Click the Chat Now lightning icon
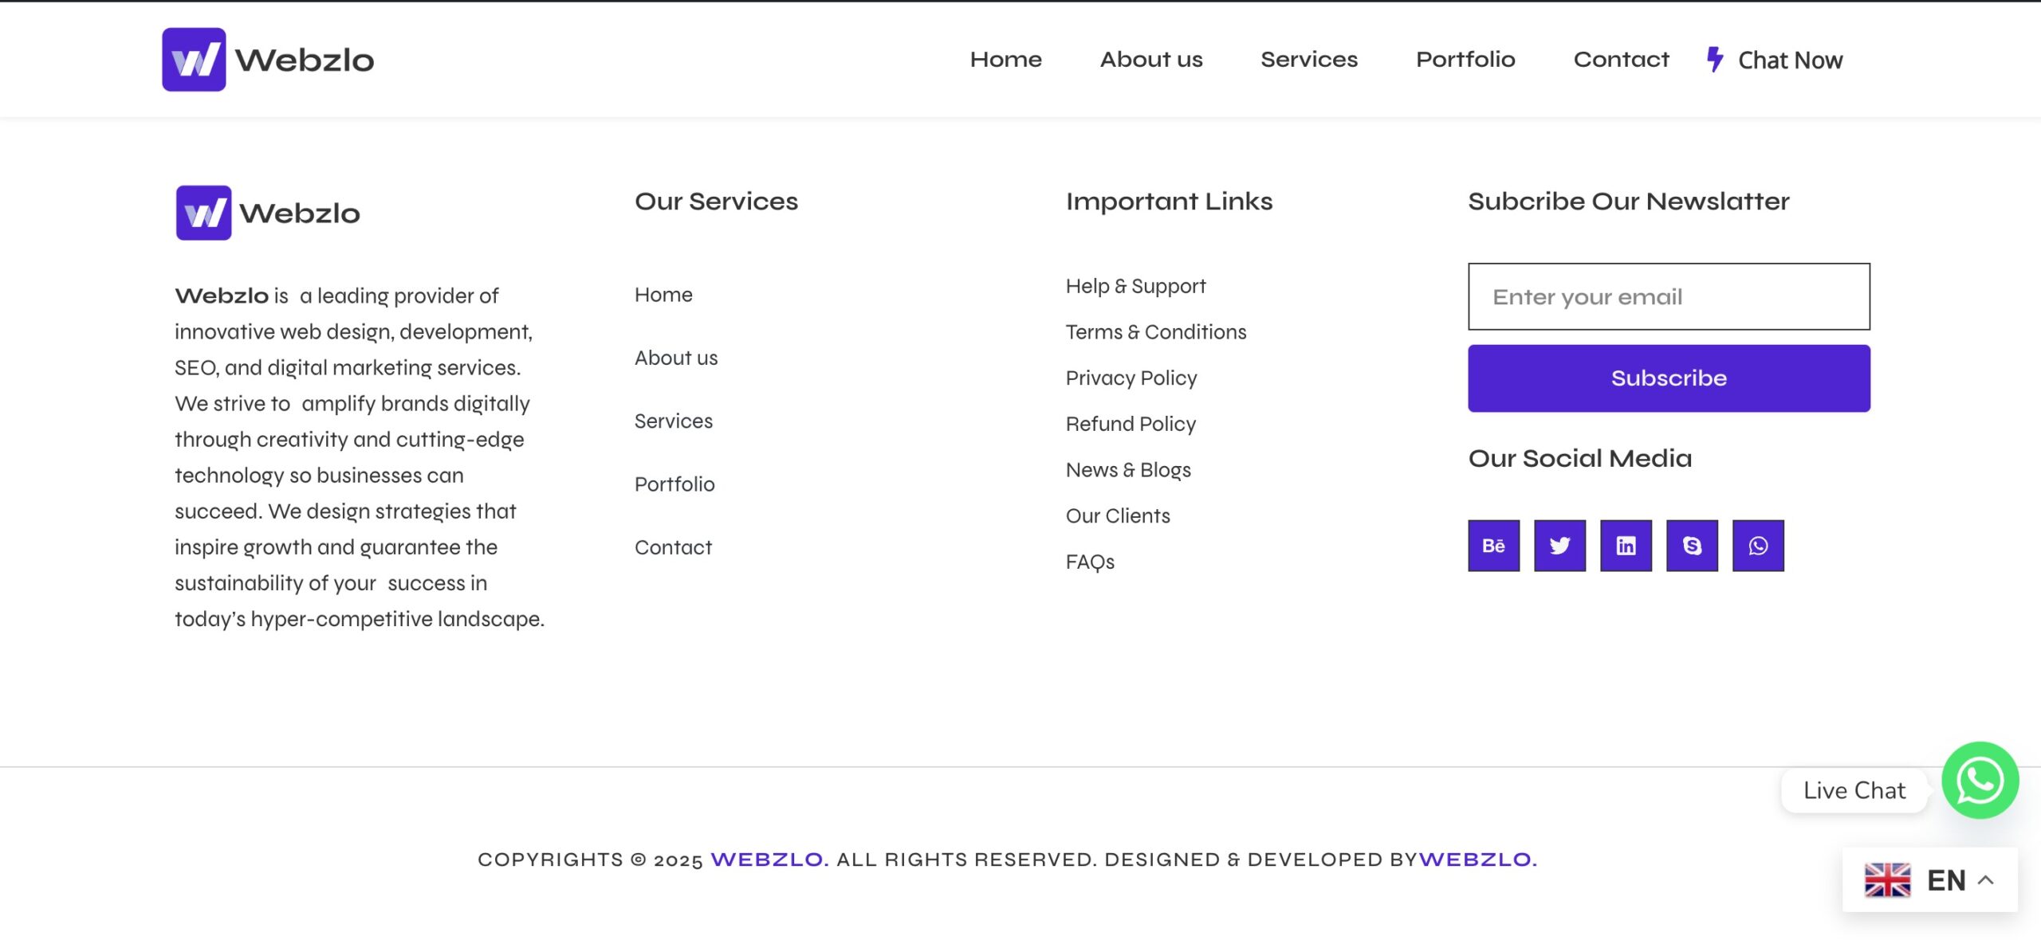The height and width of the screenshot is (940, 2041). point(1715,59)
